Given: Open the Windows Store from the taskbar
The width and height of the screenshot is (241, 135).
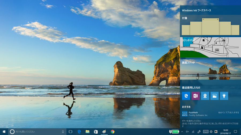Looking at the screenshot, I should [x=96, y=132].
